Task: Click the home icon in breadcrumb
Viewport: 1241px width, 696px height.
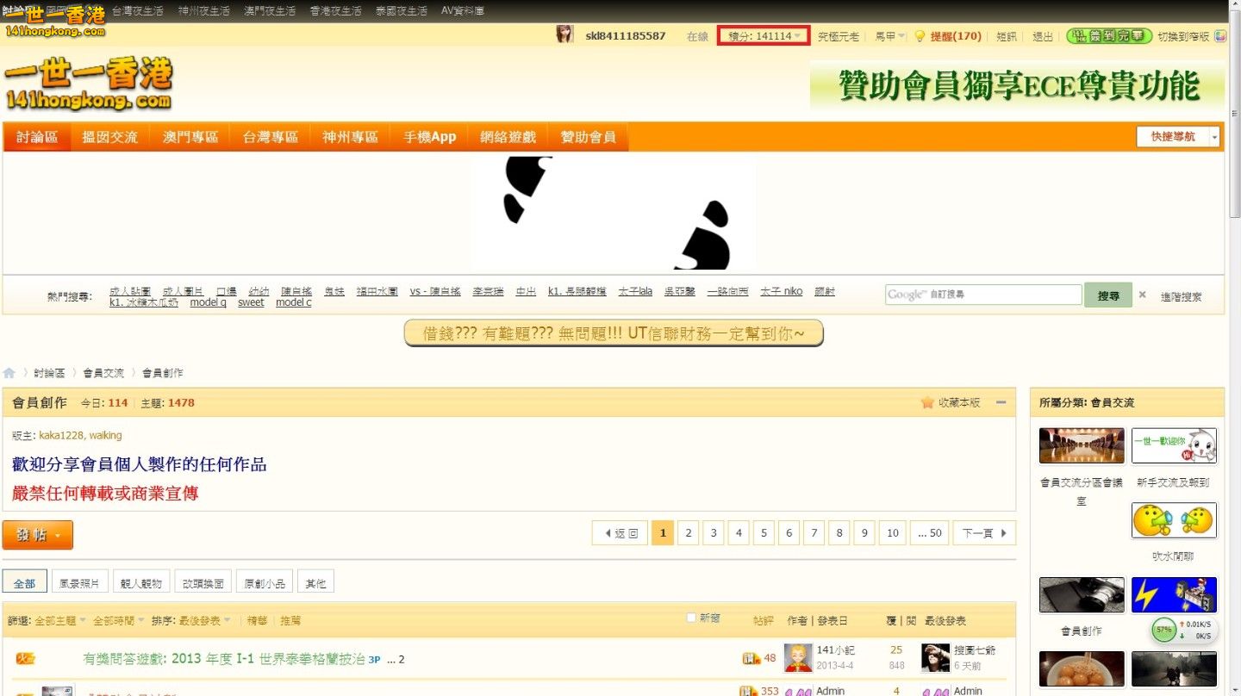Action: click(x=9, y=373)
